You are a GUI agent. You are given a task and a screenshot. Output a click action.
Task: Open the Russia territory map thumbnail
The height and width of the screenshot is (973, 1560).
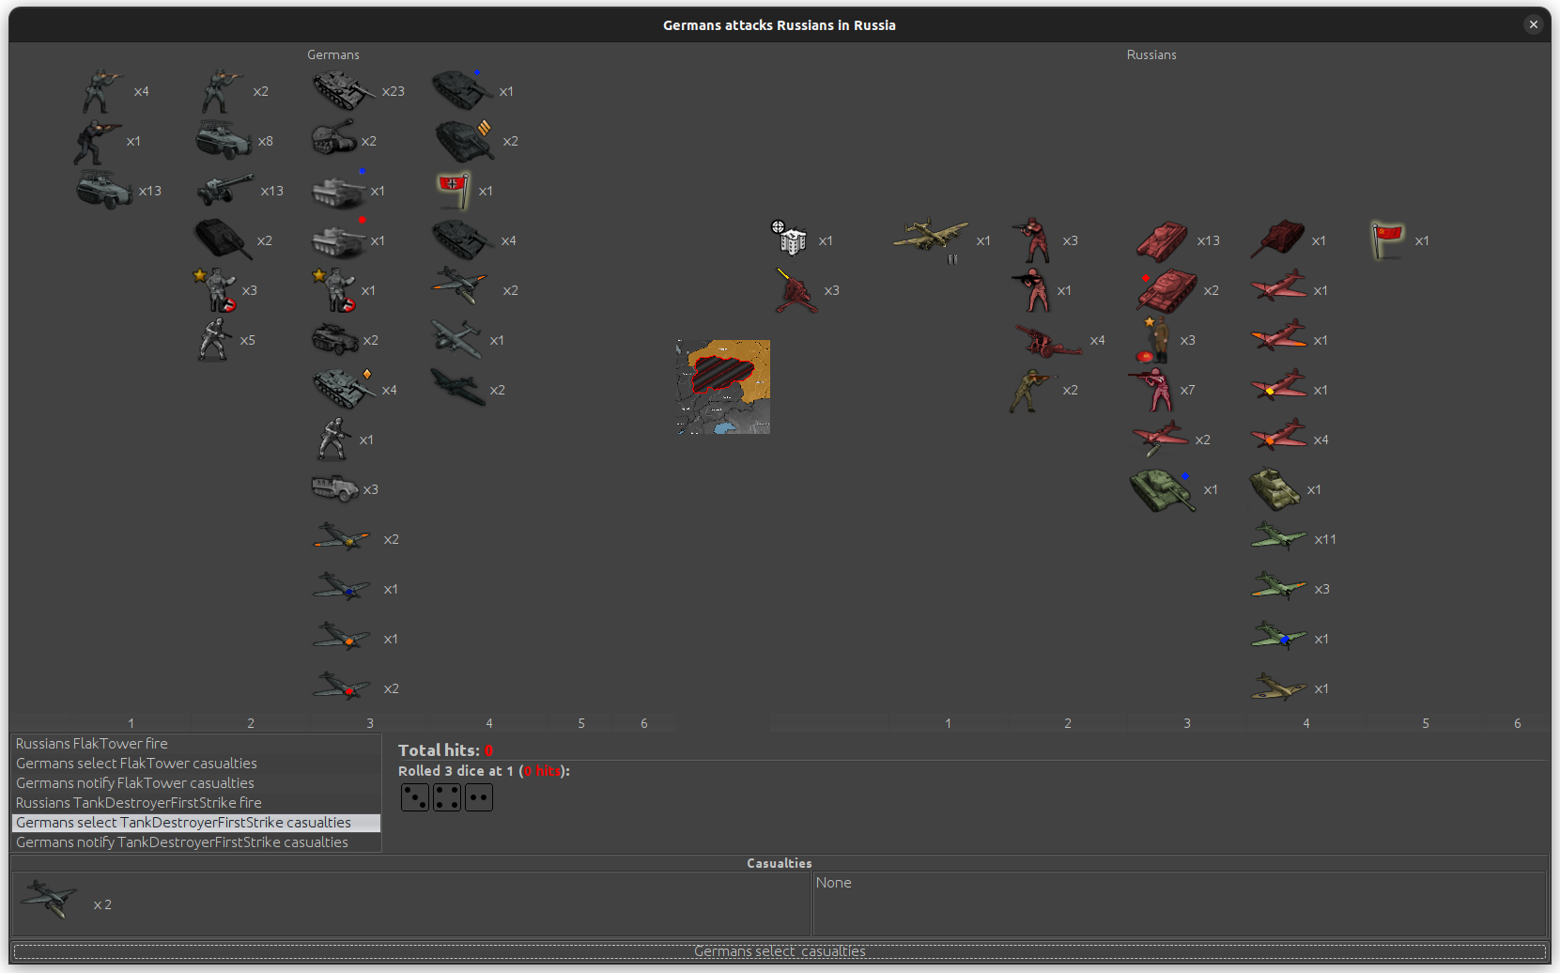(x=723, y=387)
